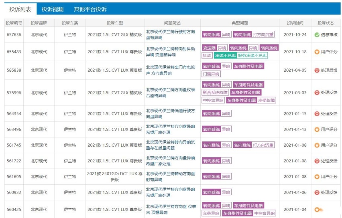342x218 pixels.
Task: Open the 投诉视频 tab
Action: [53, 9]
